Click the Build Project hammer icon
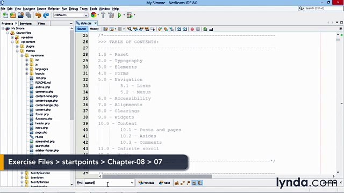 coord(103,15)
